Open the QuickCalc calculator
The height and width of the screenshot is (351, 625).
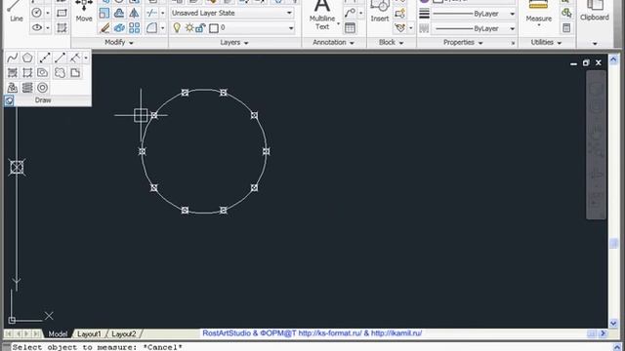pos(566,28)
